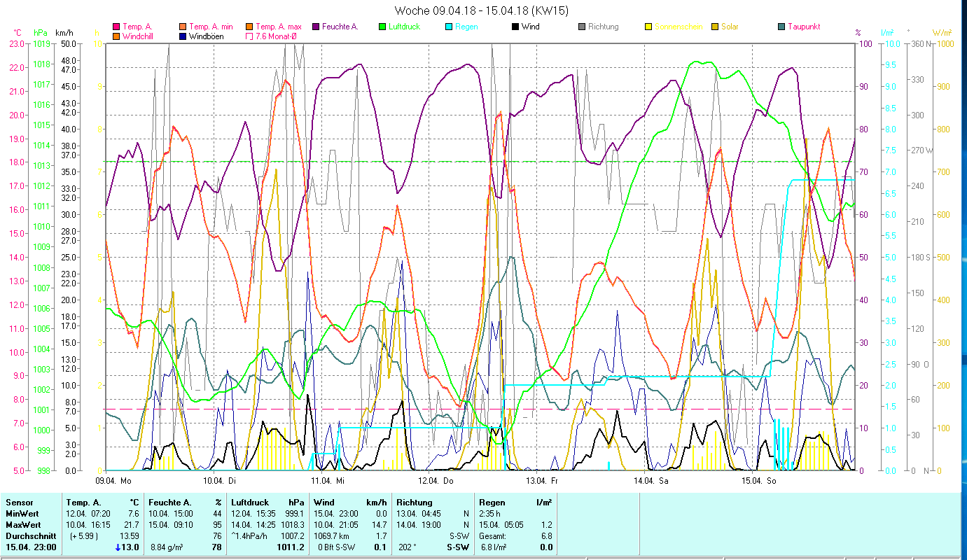
Task: Click the '11.04. Mi' date axis label
Action: (328, 481)
